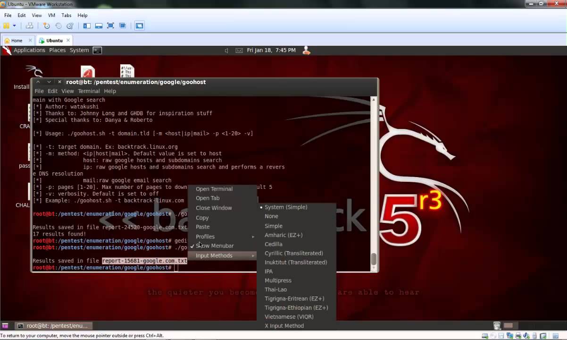Click the VMware suspend/power button

coord(7,25)
